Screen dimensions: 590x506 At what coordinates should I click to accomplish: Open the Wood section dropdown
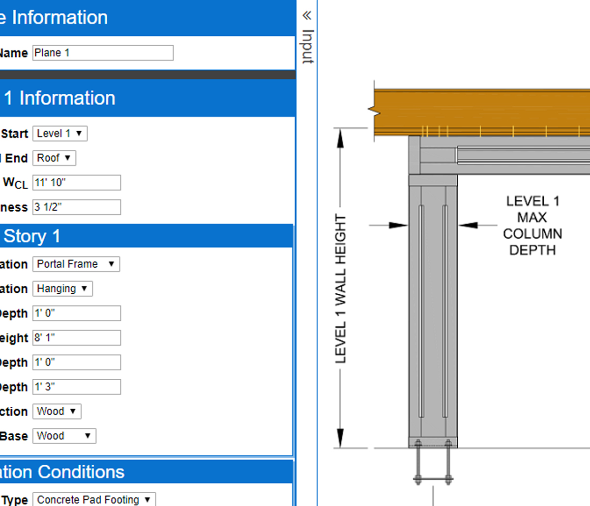pyautogui.click(x=56, y=411)
